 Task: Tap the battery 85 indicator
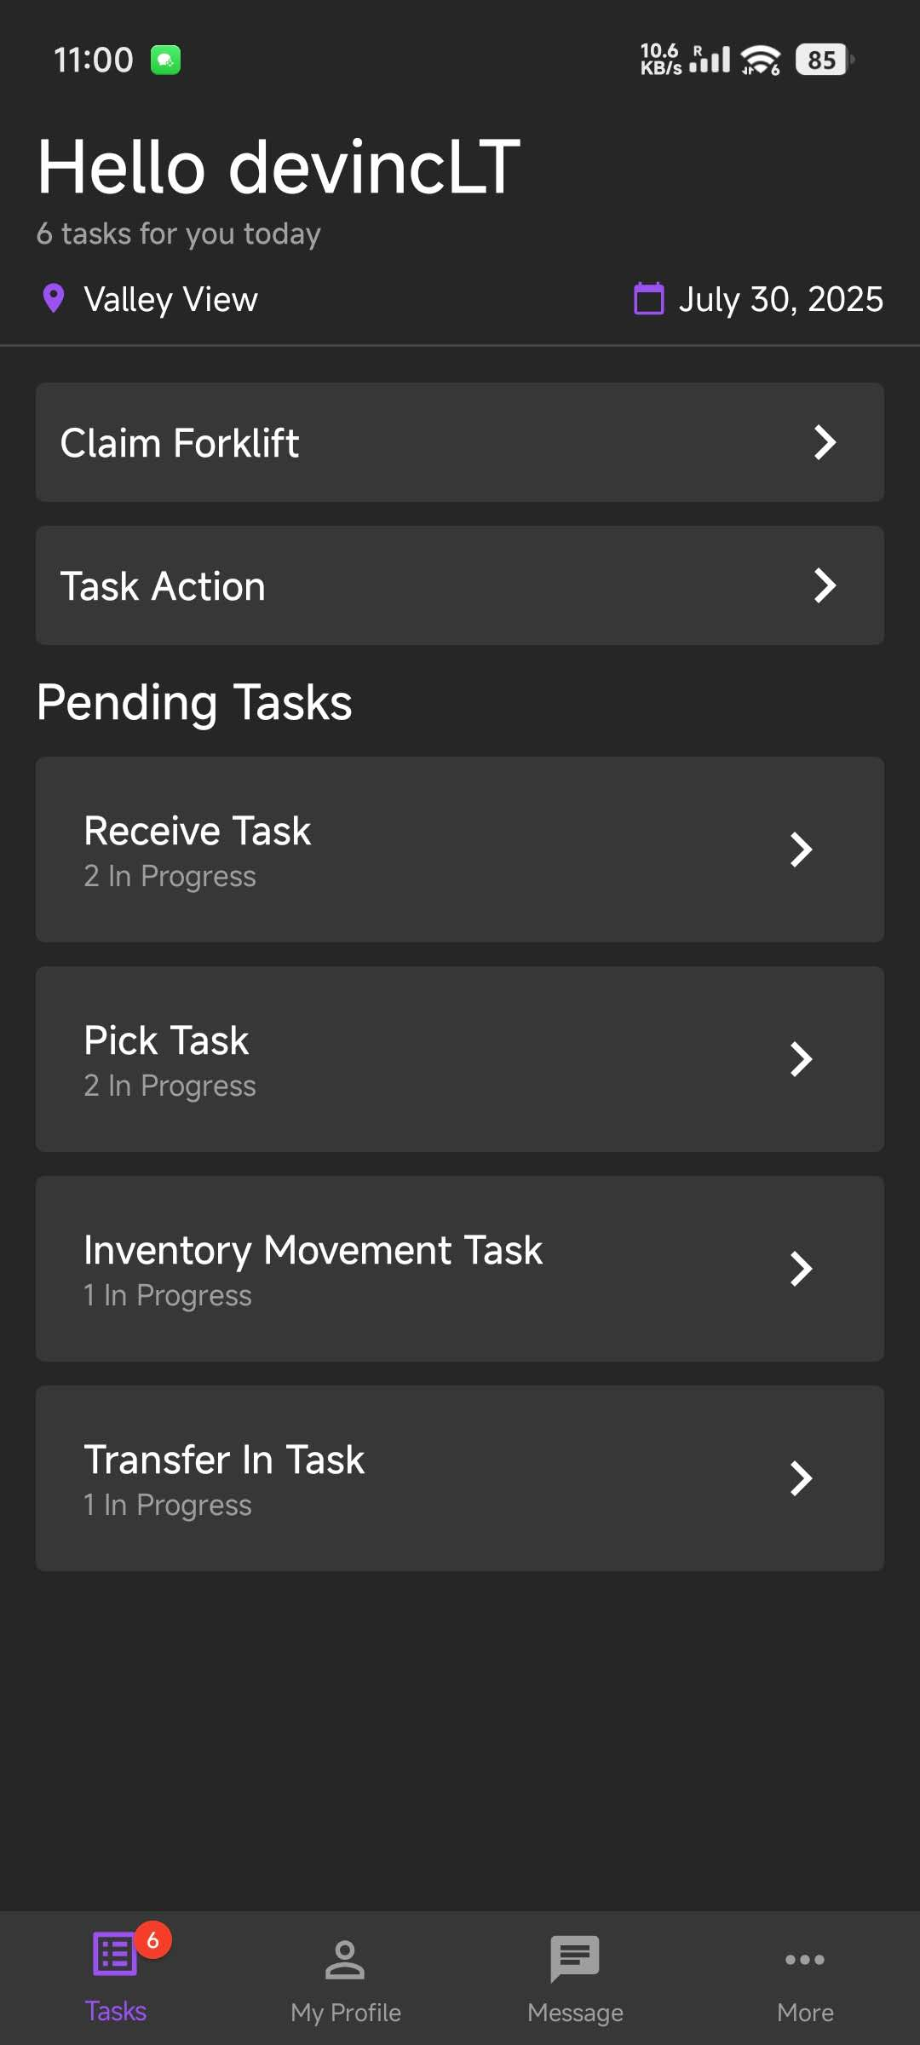coord(822,60)
